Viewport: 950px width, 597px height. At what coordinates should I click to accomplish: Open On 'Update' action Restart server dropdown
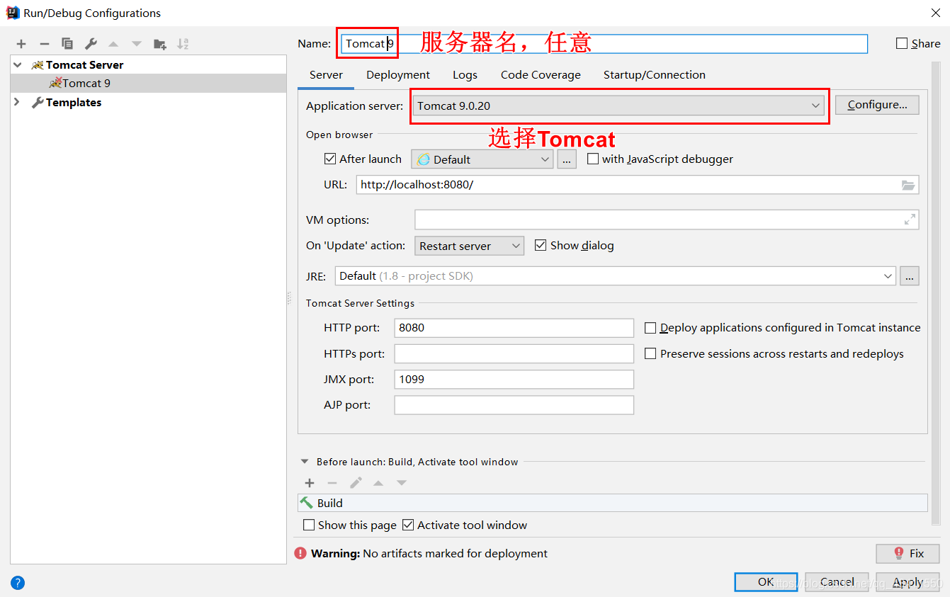click(469, 246)
